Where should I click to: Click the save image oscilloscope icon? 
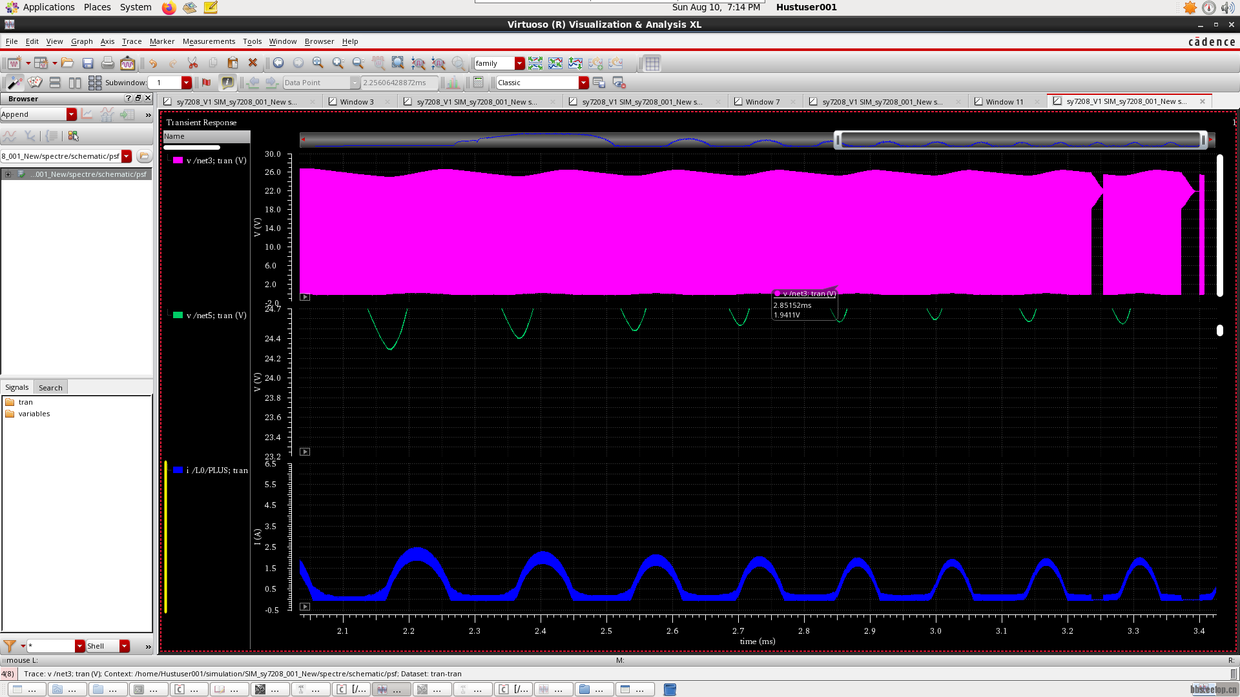(127, 63)
